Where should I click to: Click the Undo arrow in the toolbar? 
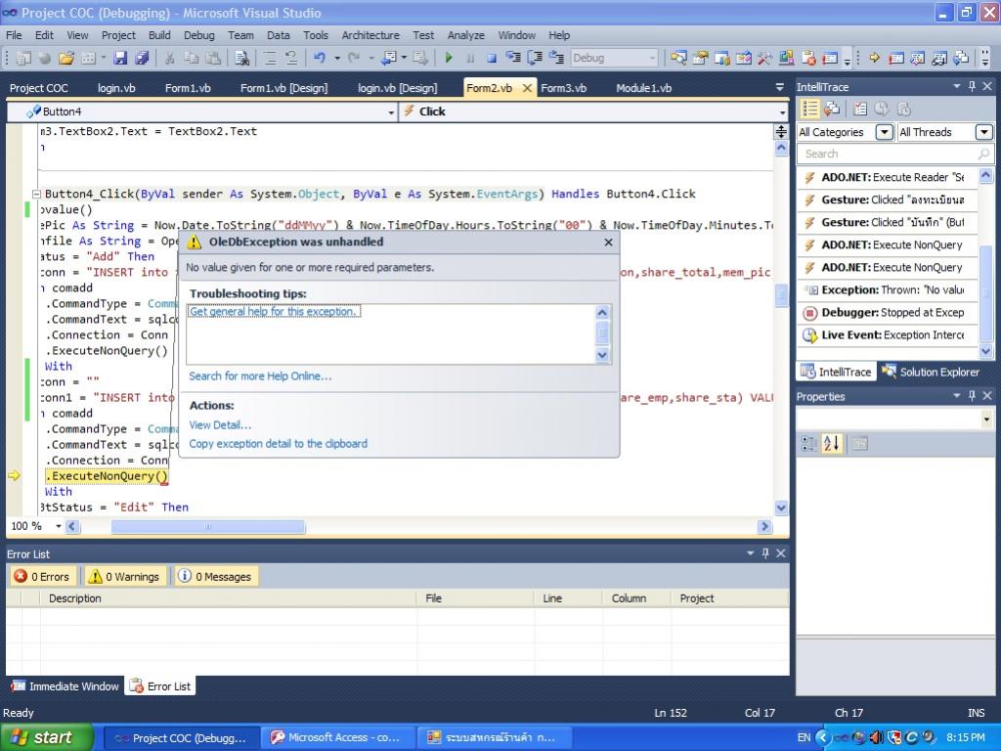pos(320,58)
